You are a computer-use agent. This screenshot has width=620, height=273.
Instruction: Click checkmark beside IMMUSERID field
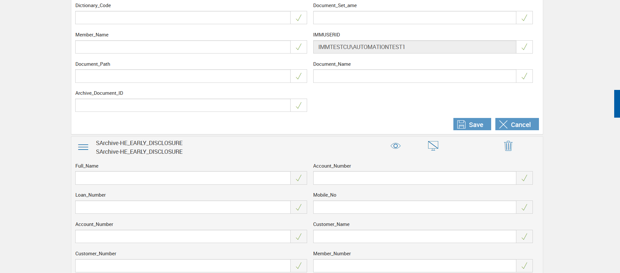(x=524, y=47)
